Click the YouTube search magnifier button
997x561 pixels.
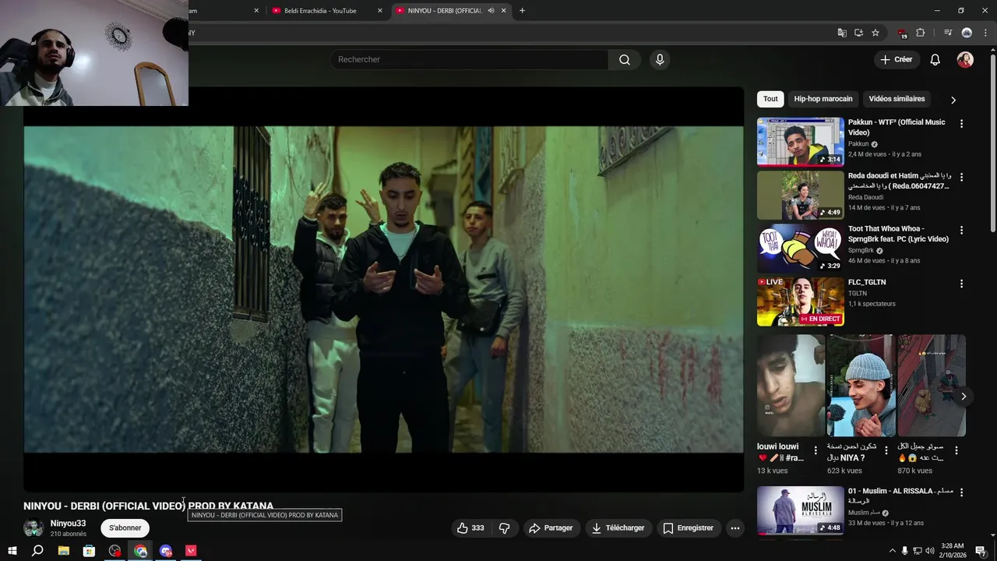click(625, 60)
